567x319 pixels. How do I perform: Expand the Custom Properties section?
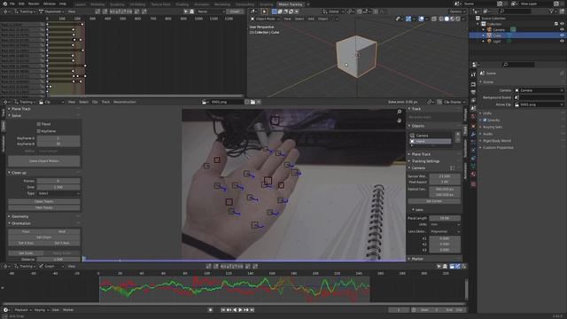498,148
